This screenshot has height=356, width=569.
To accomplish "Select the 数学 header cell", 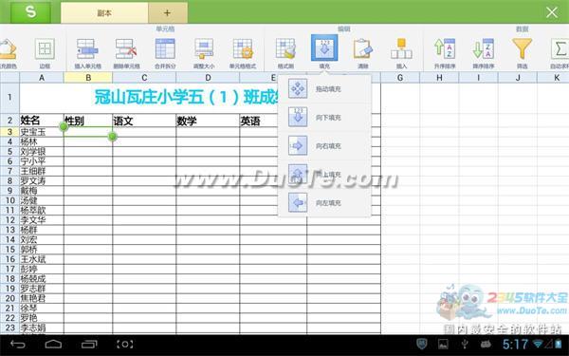I will point(208,121).
